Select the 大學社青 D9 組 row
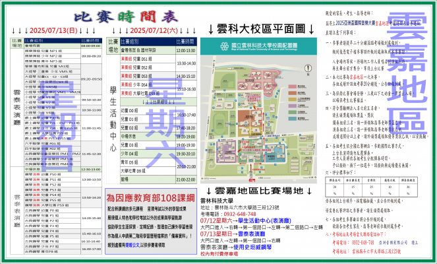 pyautogui.click(x=148, y=171)
